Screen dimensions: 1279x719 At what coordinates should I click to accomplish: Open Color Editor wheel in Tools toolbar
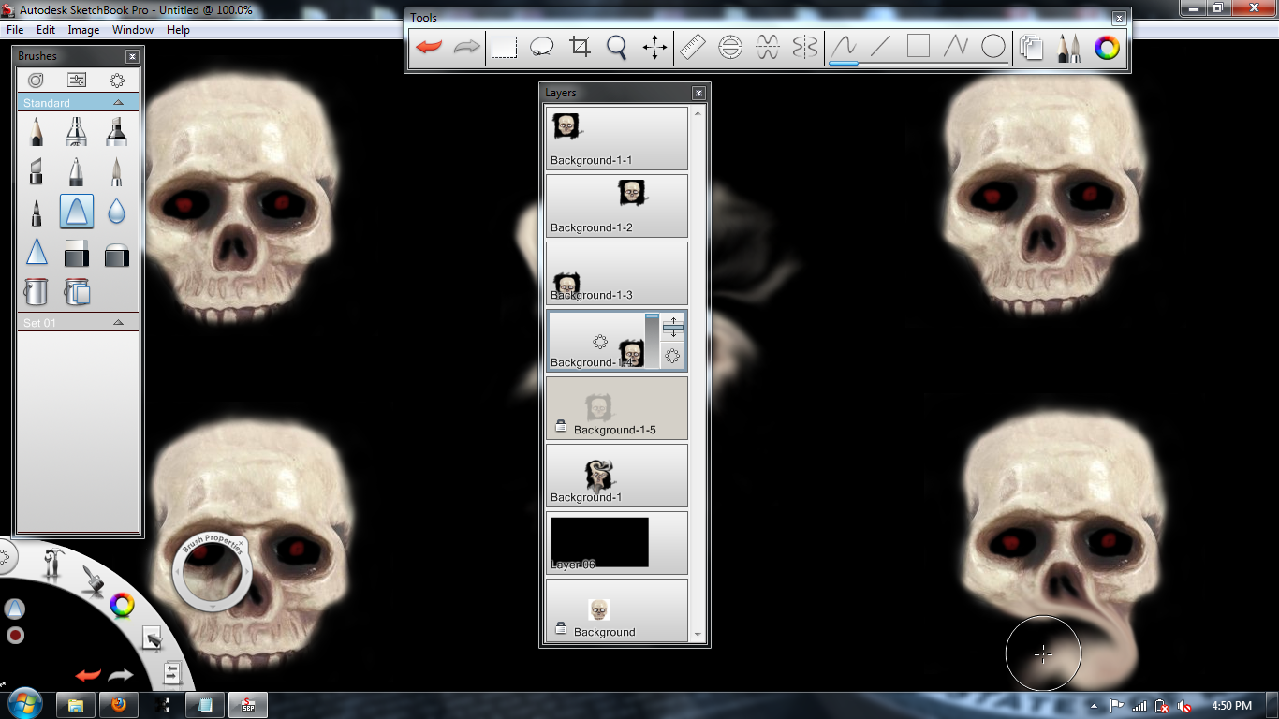click(1107, 47)
